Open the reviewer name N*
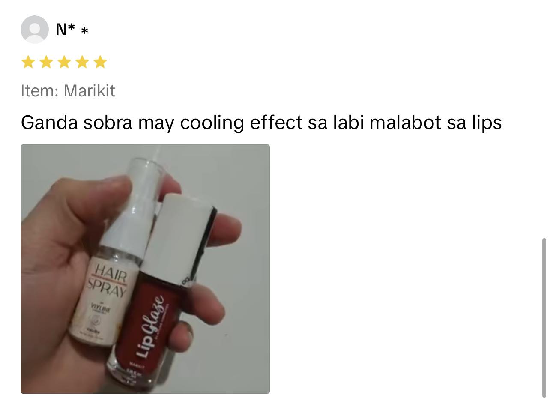 (x=66, y=30)
